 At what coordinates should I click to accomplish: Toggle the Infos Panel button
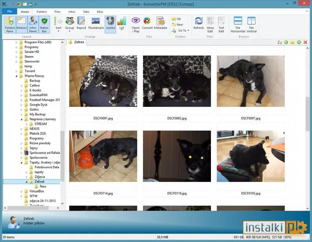pos(33,25)
